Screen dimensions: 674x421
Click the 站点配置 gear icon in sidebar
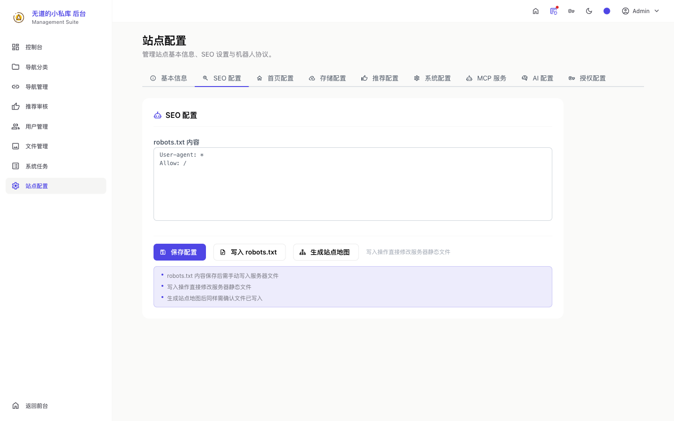pos(15,186)
